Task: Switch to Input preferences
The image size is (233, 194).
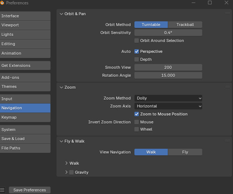Action: point(25,99)
